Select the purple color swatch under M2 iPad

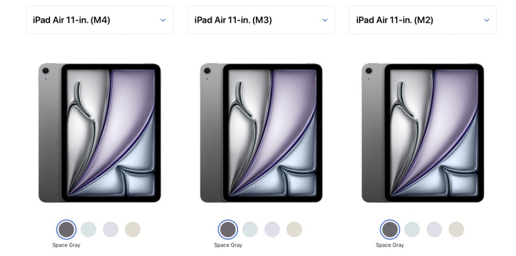(434, 229)
